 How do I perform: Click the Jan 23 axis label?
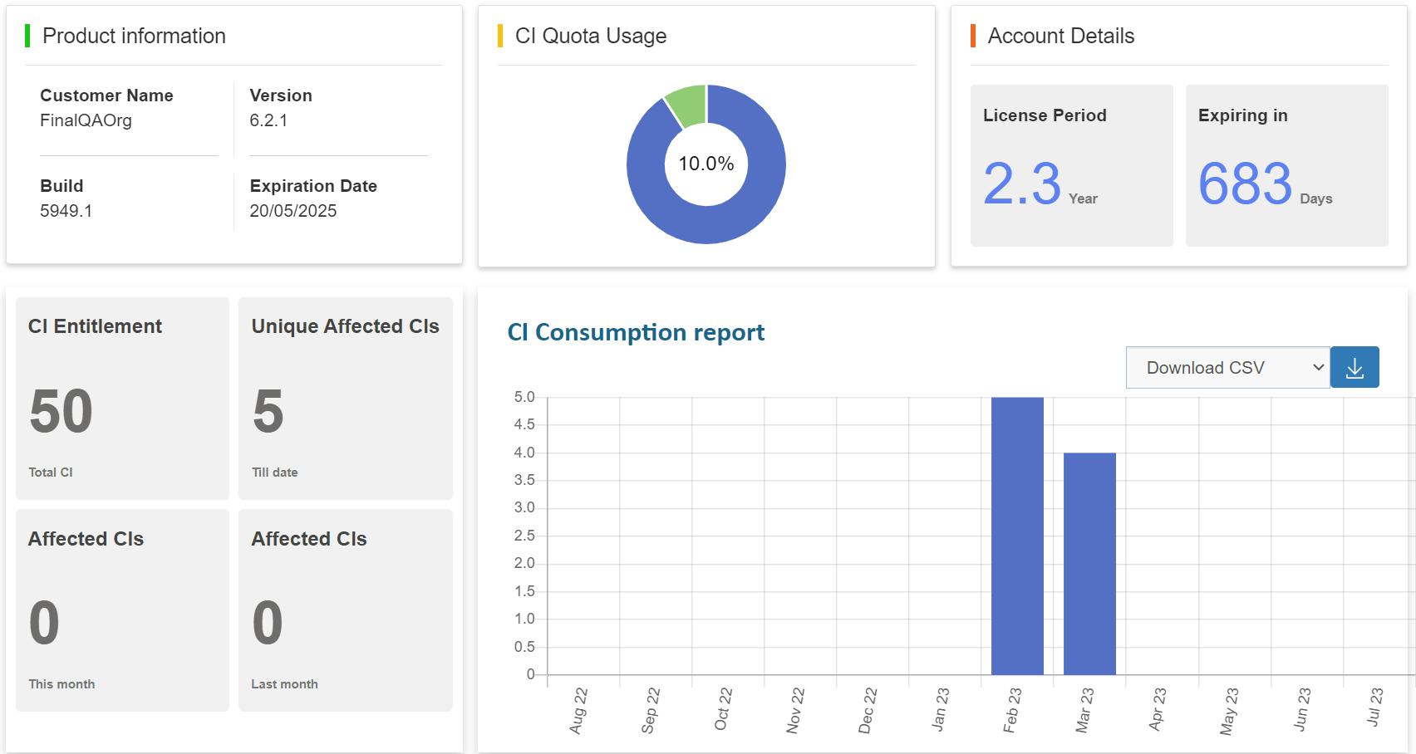940,709
